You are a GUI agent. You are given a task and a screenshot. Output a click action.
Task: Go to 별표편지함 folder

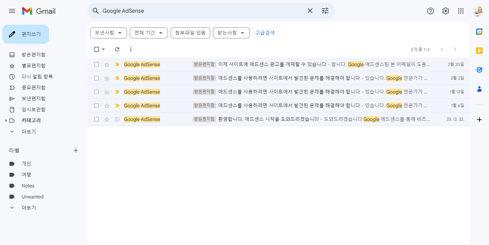coord(33,66)
